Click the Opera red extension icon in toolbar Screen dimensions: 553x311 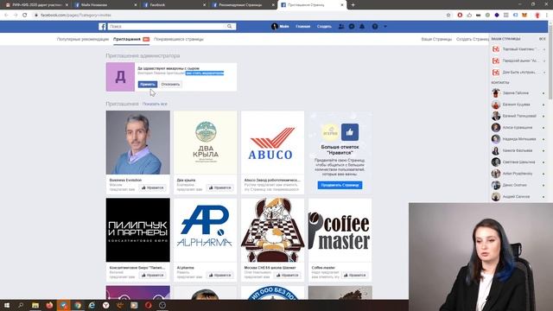460,16
